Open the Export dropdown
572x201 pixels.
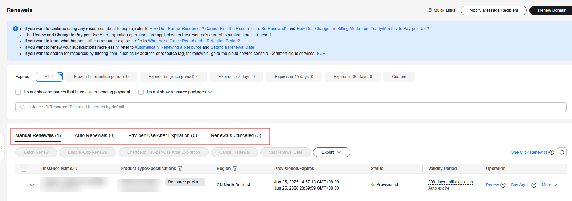(331, 152)
